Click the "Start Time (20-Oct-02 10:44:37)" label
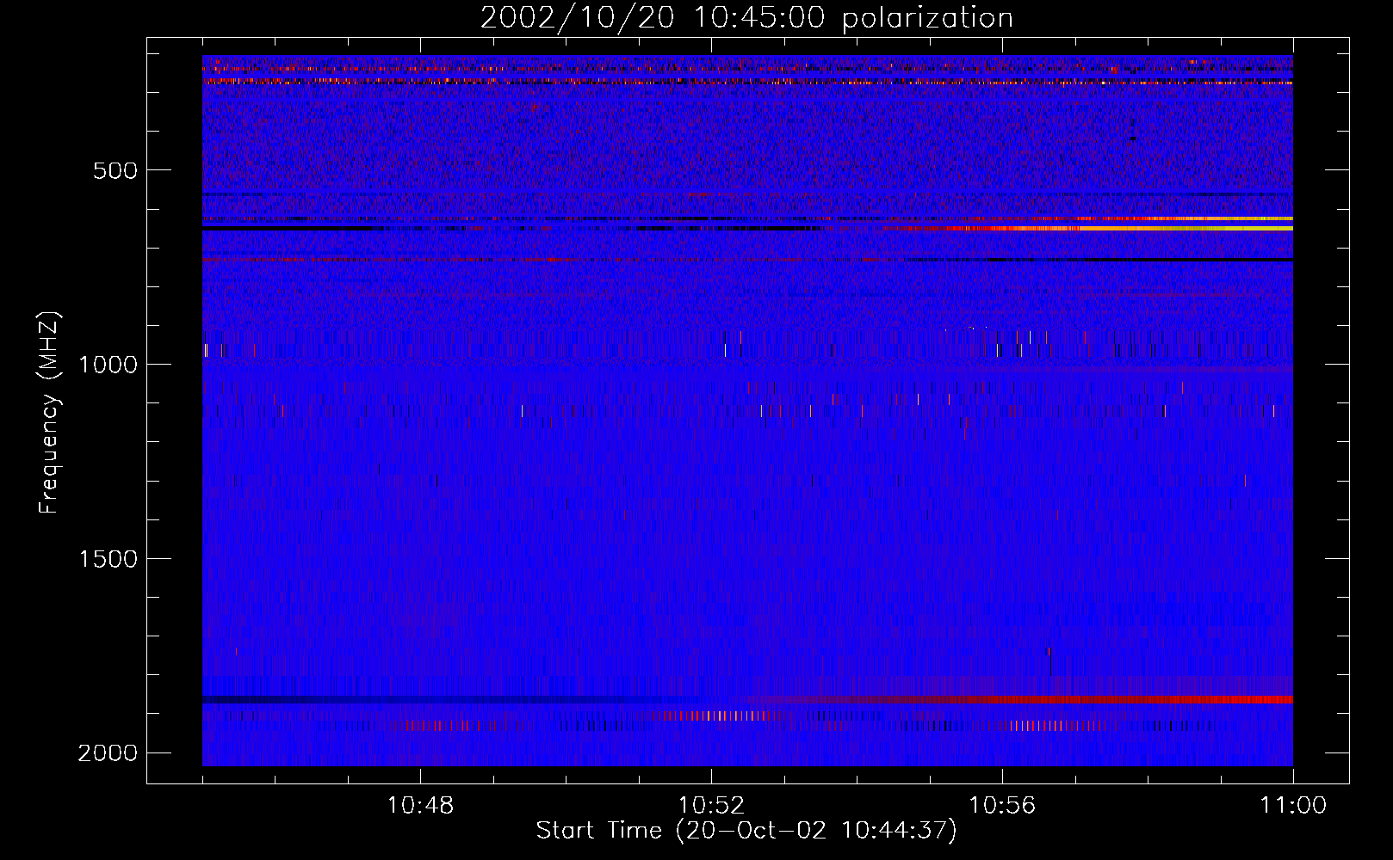 [746, 831]
